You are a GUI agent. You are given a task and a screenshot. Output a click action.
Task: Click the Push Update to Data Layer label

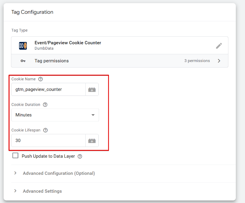click(48, 156)
